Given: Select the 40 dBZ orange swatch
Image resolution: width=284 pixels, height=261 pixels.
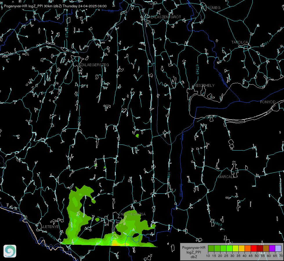Looking at the screenshot, I should (x=248, y=249).
